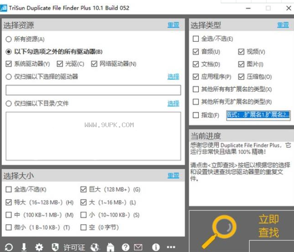This screenshot has height=252, width=294.
Task: Click the 许可证 license label
Action: click(74, 247)
